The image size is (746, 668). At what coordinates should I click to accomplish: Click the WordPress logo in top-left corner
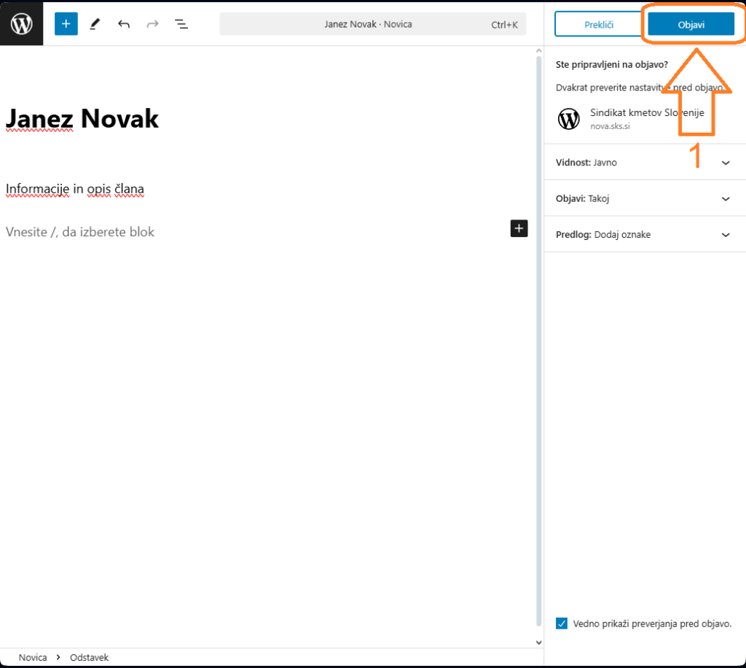pyautogui.click(x=22, y=24)
